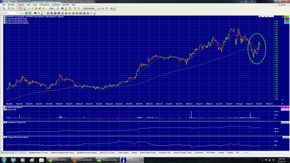Click the refresh swap arrows icon

pyautogui.click(x=30, y=13)
